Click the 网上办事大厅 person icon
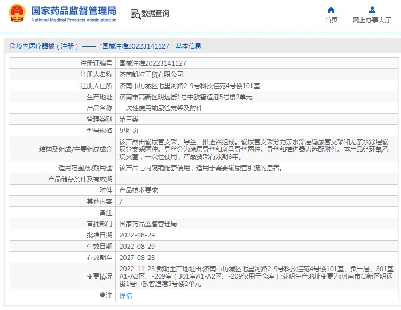The image size is (401, 310). coord(372,10)
